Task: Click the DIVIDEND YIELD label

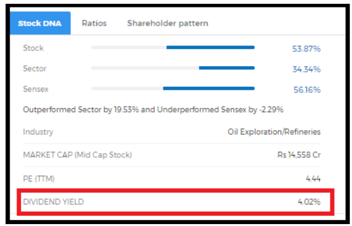Action: click(53, 202)
